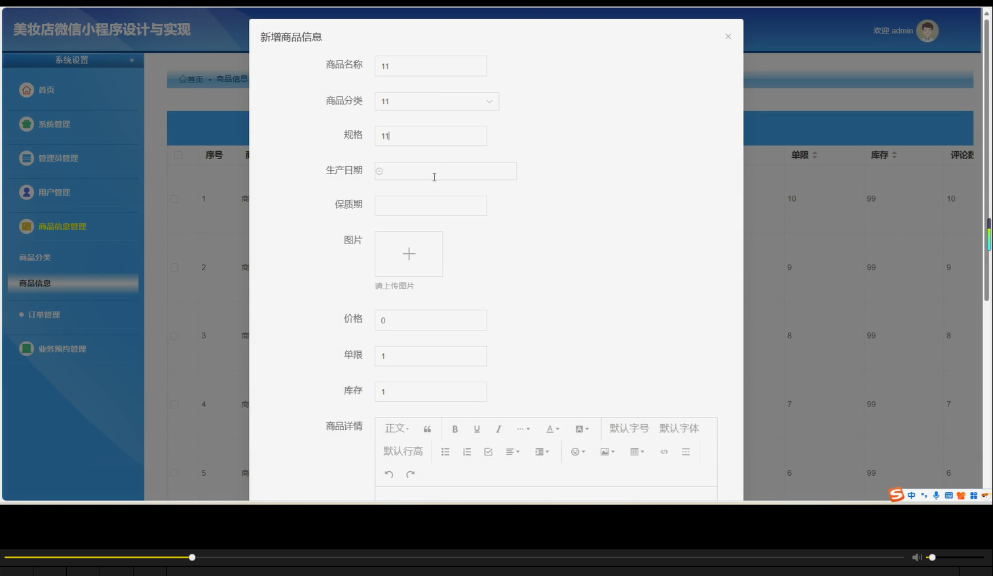Insert an unordered list in the editor
Screen dimensions: 993x576
pyautogui.click(x=445, y=451)
